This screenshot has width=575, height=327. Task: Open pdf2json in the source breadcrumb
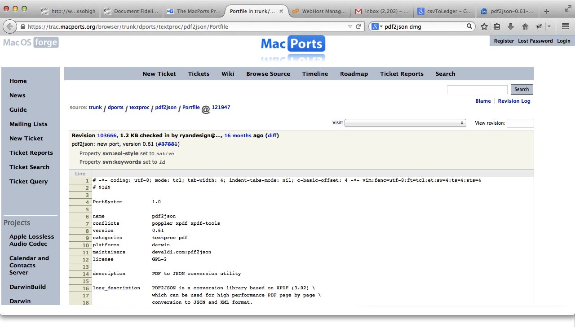coord(166,107)
